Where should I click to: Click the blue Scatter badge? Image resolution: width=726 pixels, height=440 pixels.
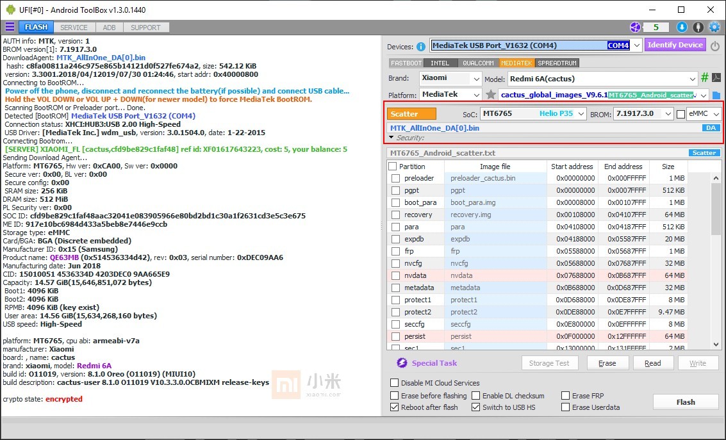[x=704, y=152]
